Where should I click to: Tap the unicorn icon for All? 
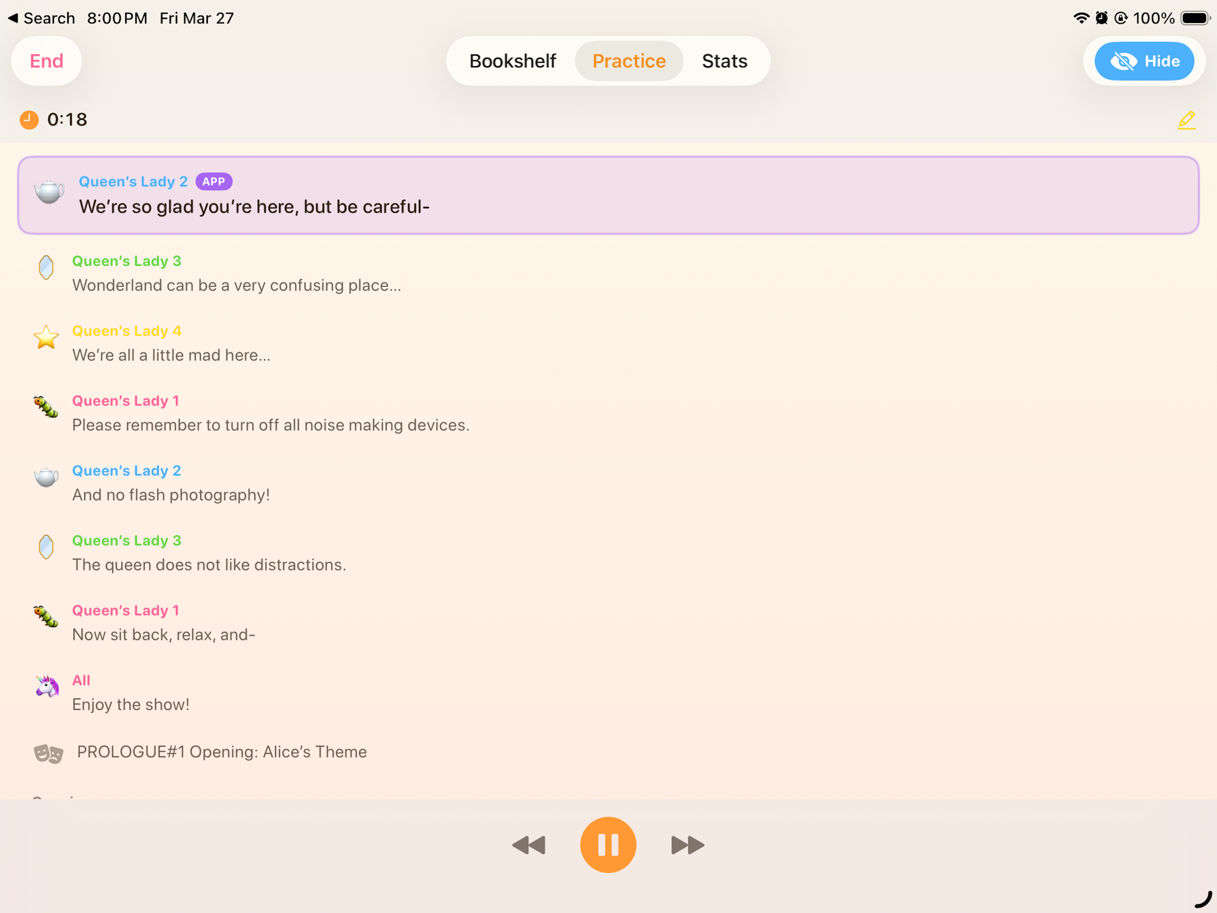click(x=47, y=686)
